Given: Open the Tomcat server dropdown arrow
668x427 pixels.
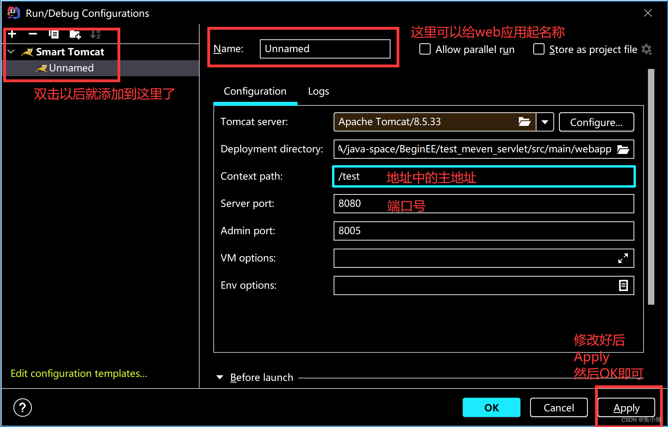Looking at the screenshot, I should click(x=545, y=122).
